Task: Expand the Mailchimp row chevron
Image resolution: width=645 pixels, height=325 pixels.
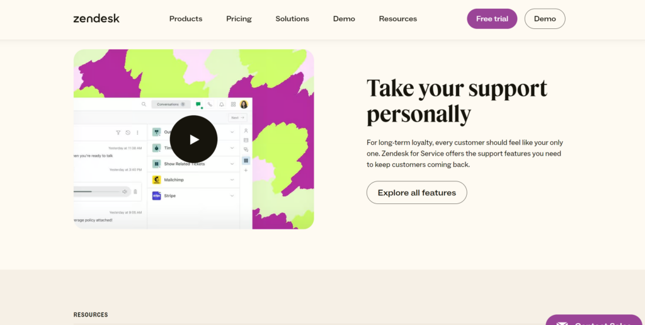Action: (232, 180)
